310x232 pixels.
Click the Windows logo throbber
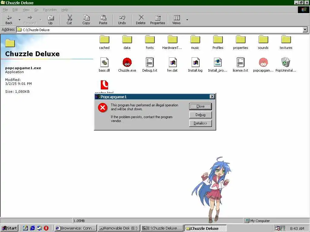coord(304,10)
